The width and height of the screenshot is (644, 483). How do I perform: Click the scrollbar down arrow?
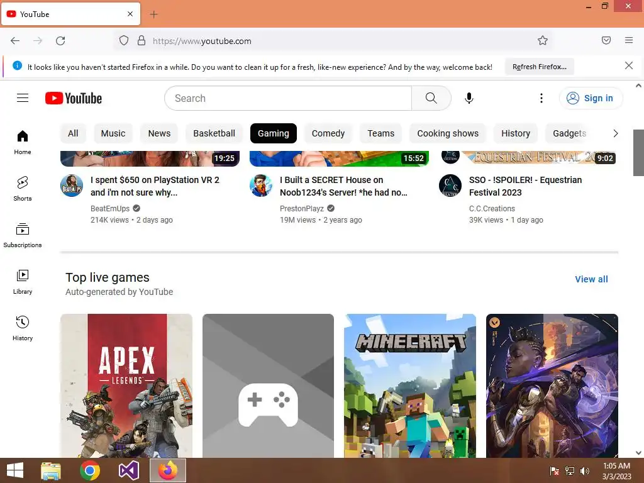[x=638, y=453]
